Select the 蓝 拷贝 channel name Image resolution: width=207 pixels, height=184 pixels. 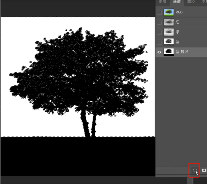(182, 52)
